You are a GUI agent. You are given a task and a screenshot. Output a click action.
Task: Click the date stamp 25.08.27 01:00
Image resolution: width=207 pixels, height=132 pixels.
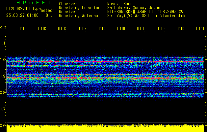[x=22, y=16]
